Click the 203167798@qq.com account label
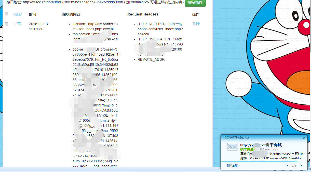This screenshot has height=172, width=311. point(238,137)
